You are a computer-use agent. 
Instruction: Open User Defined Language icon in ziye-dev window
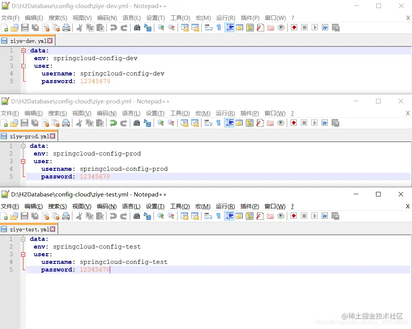(x=240, y=28)
